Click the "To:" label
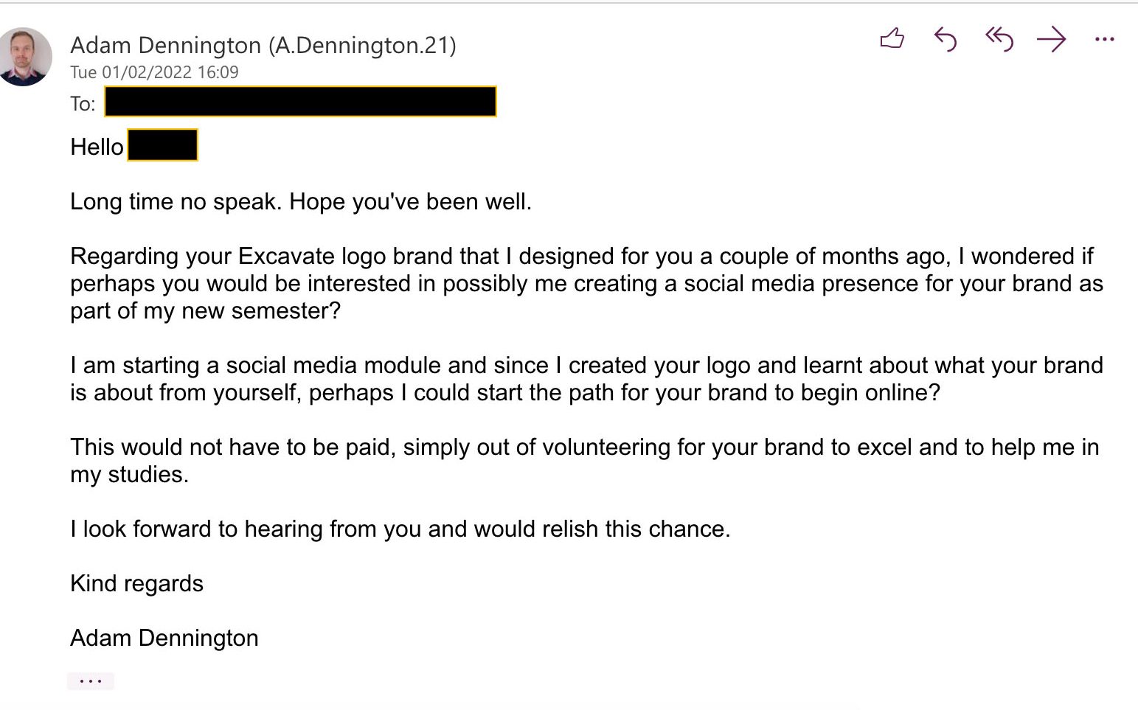Screen dimensions: 1138x710 point(83,104)
